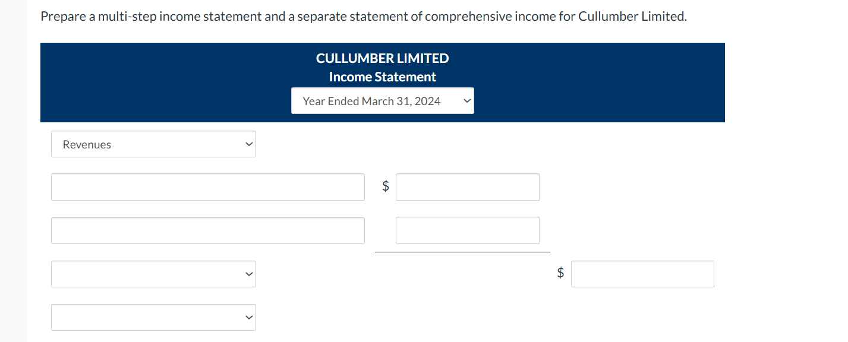
Task: Open the empty dropdown below the amount fields
Action: click(153, 274)
